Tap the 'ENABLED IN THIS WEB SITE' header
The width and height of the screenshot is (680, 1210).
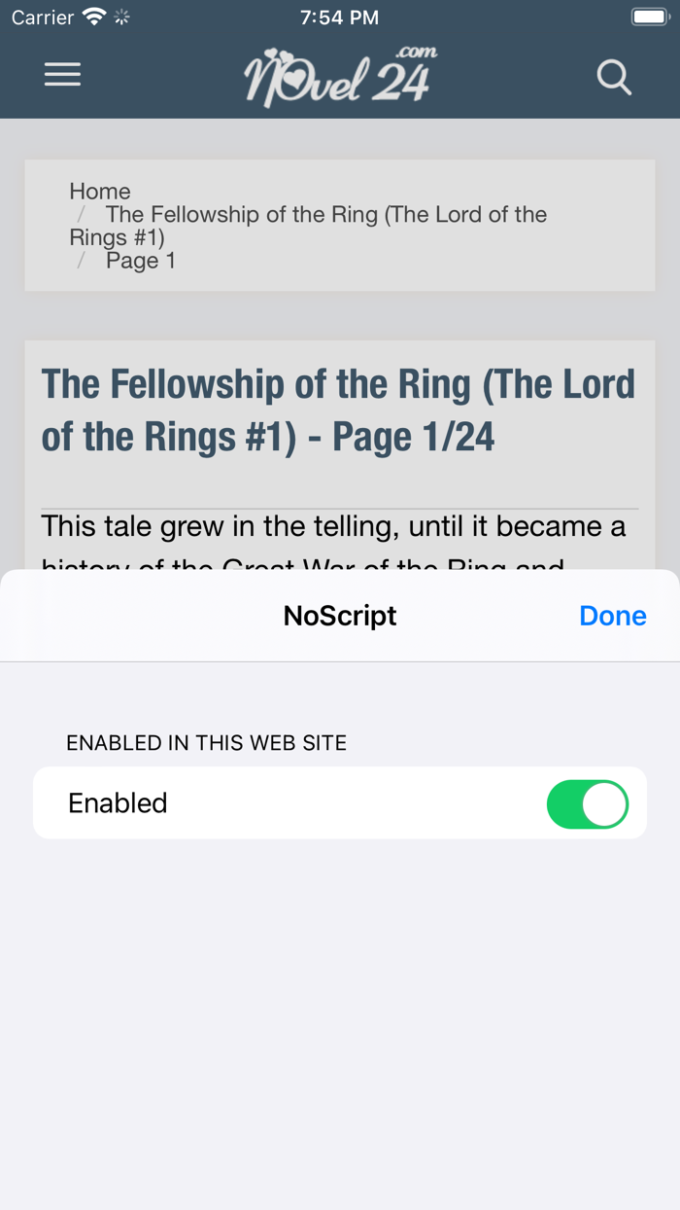tap(206, 743)
